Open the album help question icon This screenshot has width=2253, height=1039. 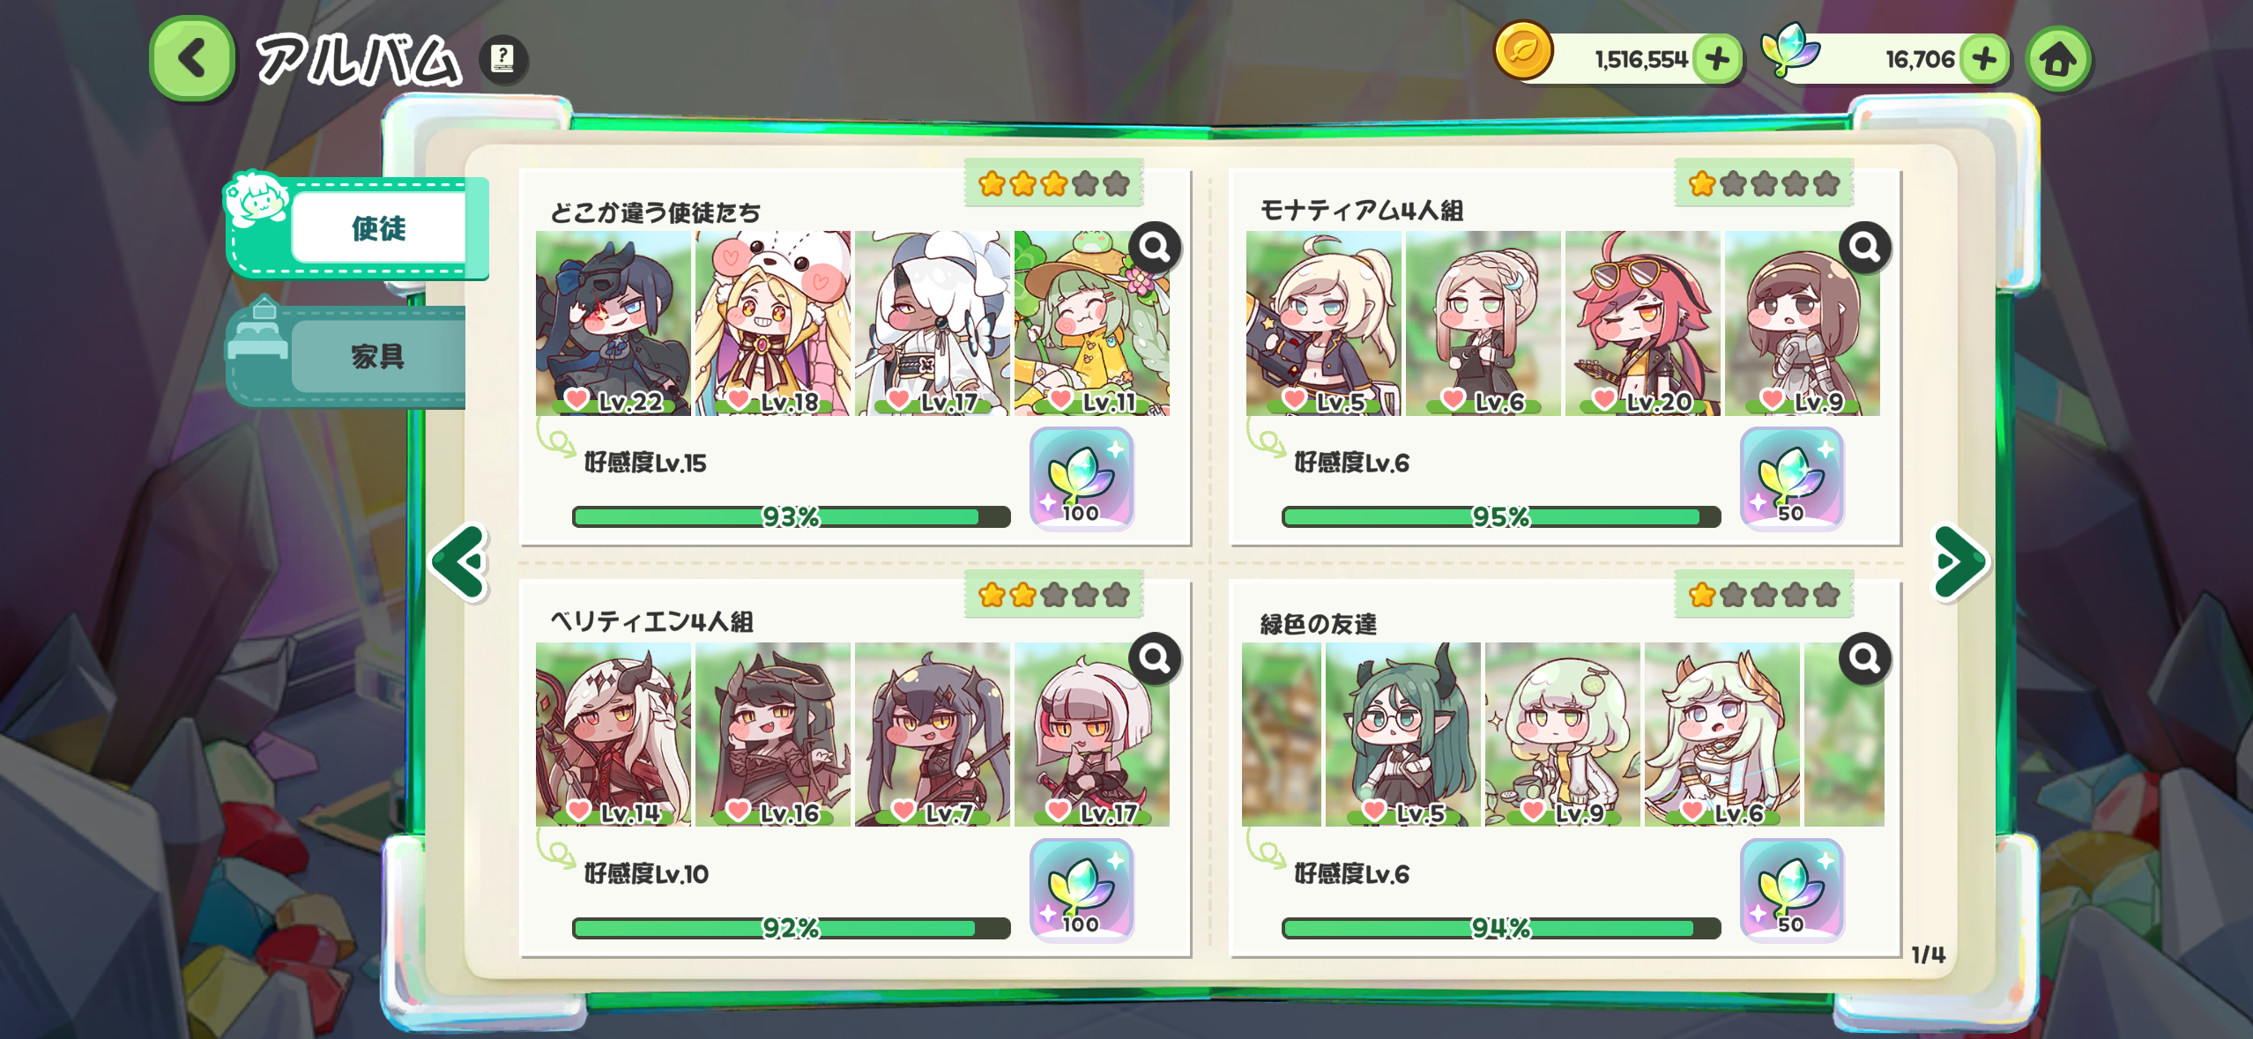pos(503,59)
